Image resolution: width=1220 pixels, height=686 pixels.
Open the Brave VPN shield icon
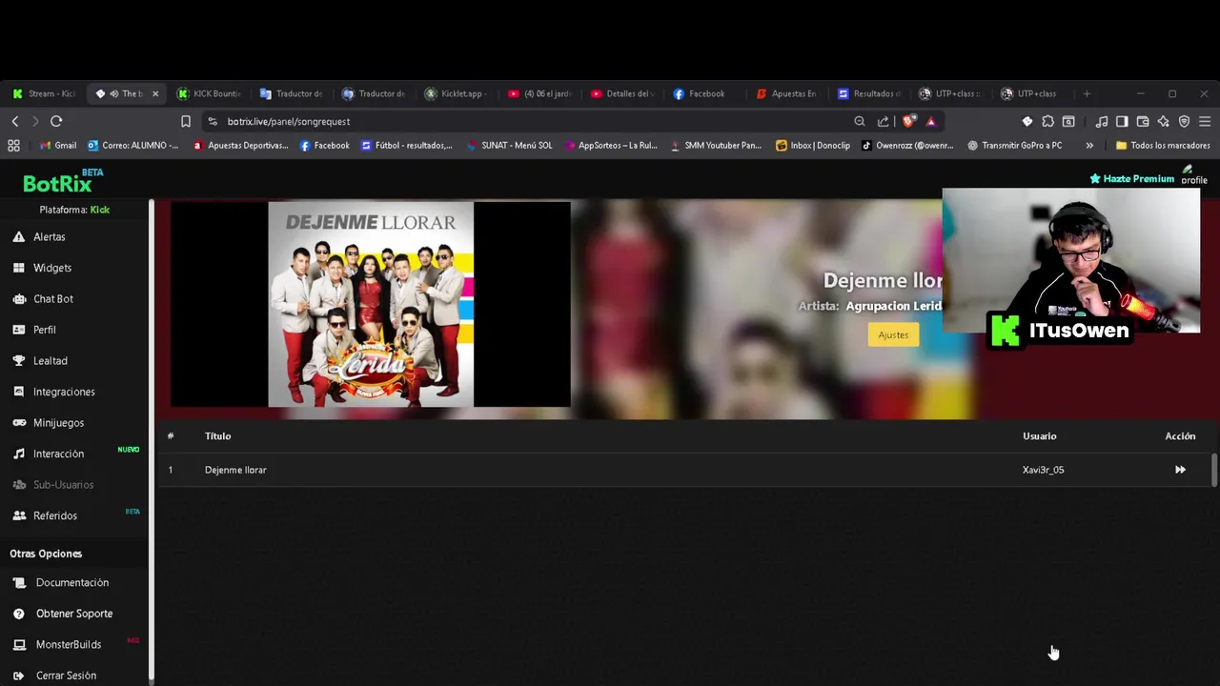point(1185,121)
